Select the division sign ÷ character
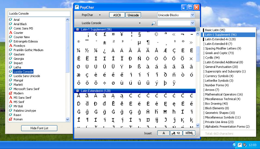This screenshot has width=260, height=149. [105, 83]
